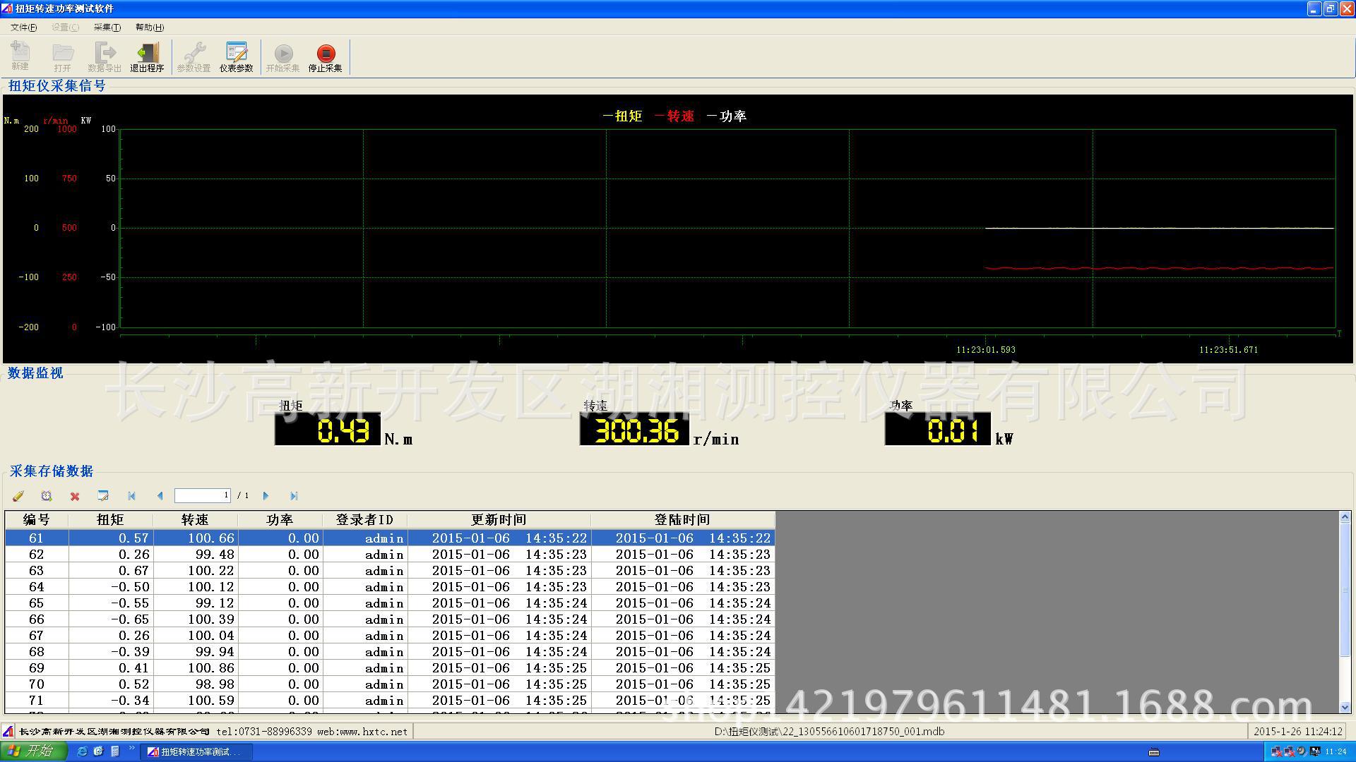The image size is (1356, 762).
Task: Open the 帮助 menu
Action: click(149, 28)
